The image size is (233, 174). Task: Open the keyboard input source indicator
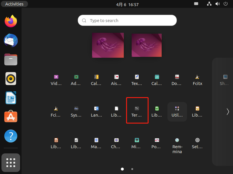[x=196, y=4]
